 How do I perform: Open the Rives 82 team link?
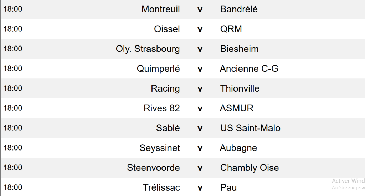click(162, 108)
